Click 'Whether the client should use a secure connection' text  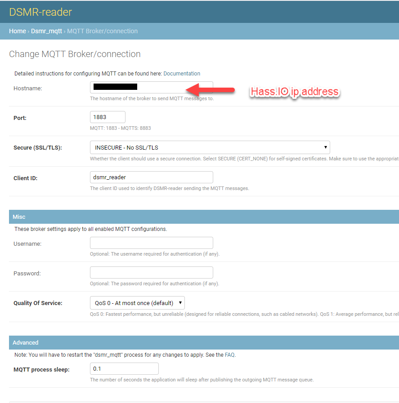[244, 159]
